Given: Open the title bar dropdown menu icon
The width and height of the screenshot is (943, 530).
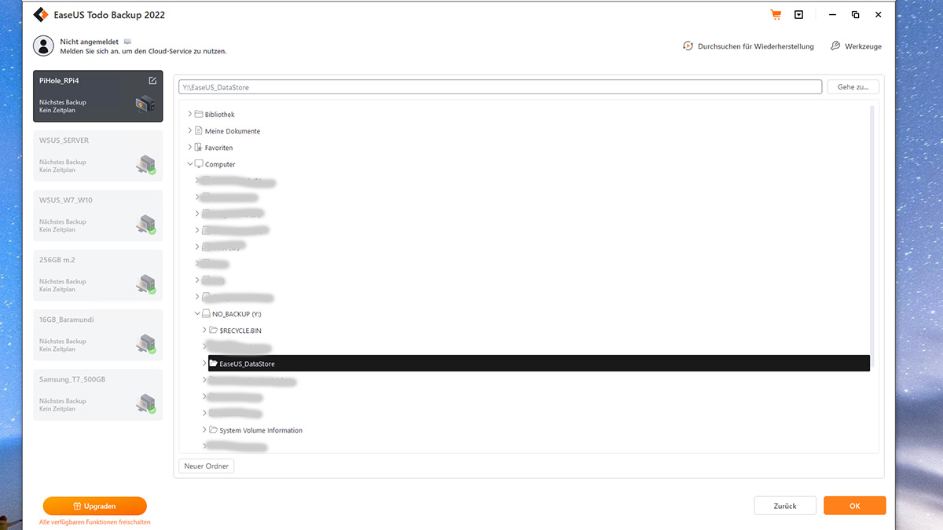Looking at the screenshot, I should pos(799,15).
